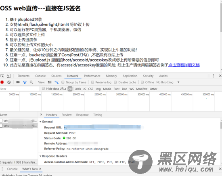
Task: Filter requests by Media
Action: coord(107,89)
